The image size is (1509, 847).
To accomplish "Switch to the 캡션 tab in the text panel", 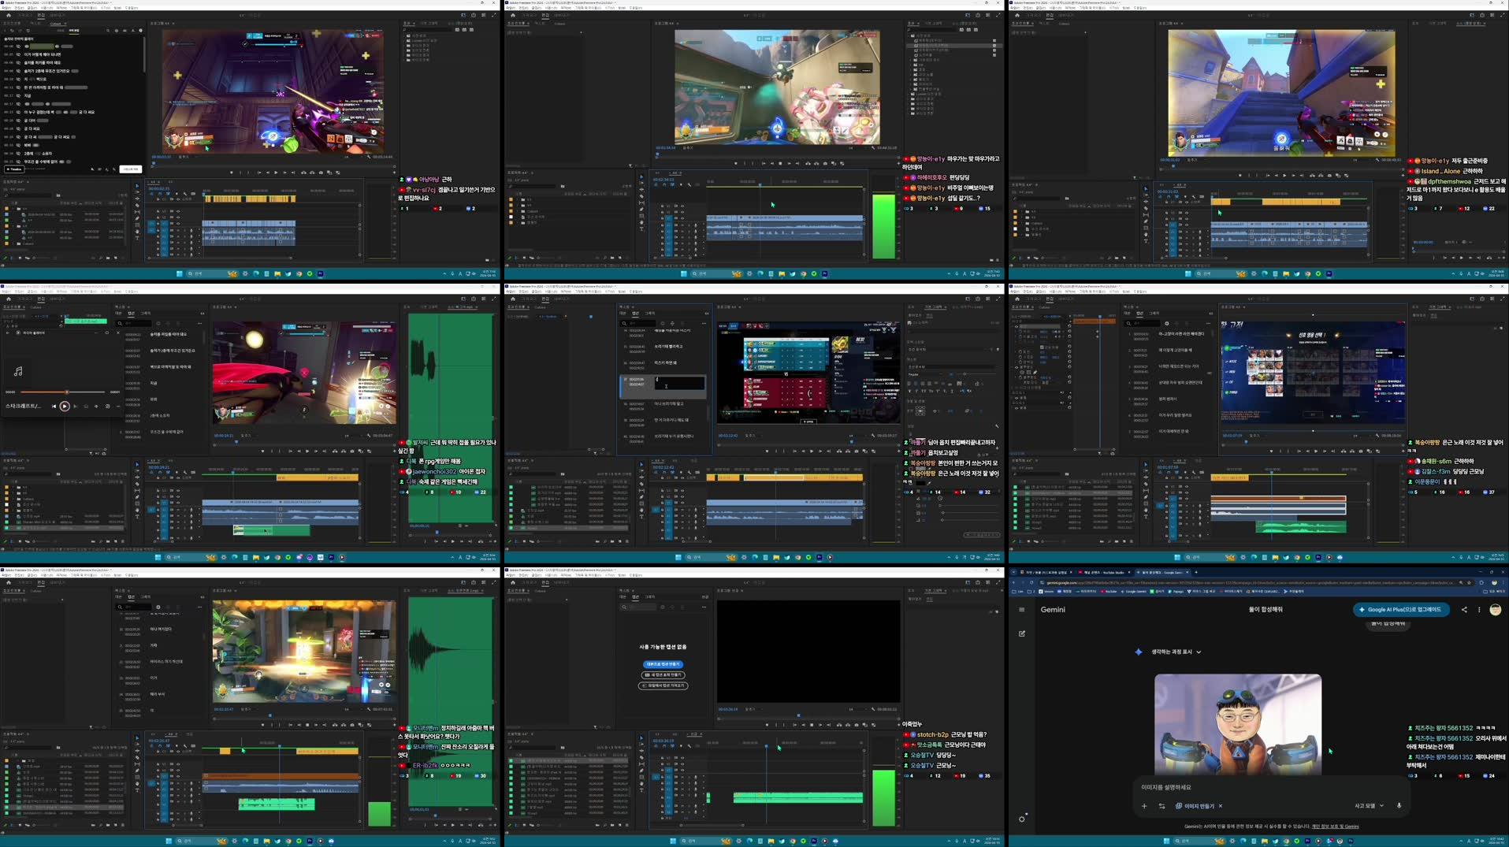I will click(636, 597).
